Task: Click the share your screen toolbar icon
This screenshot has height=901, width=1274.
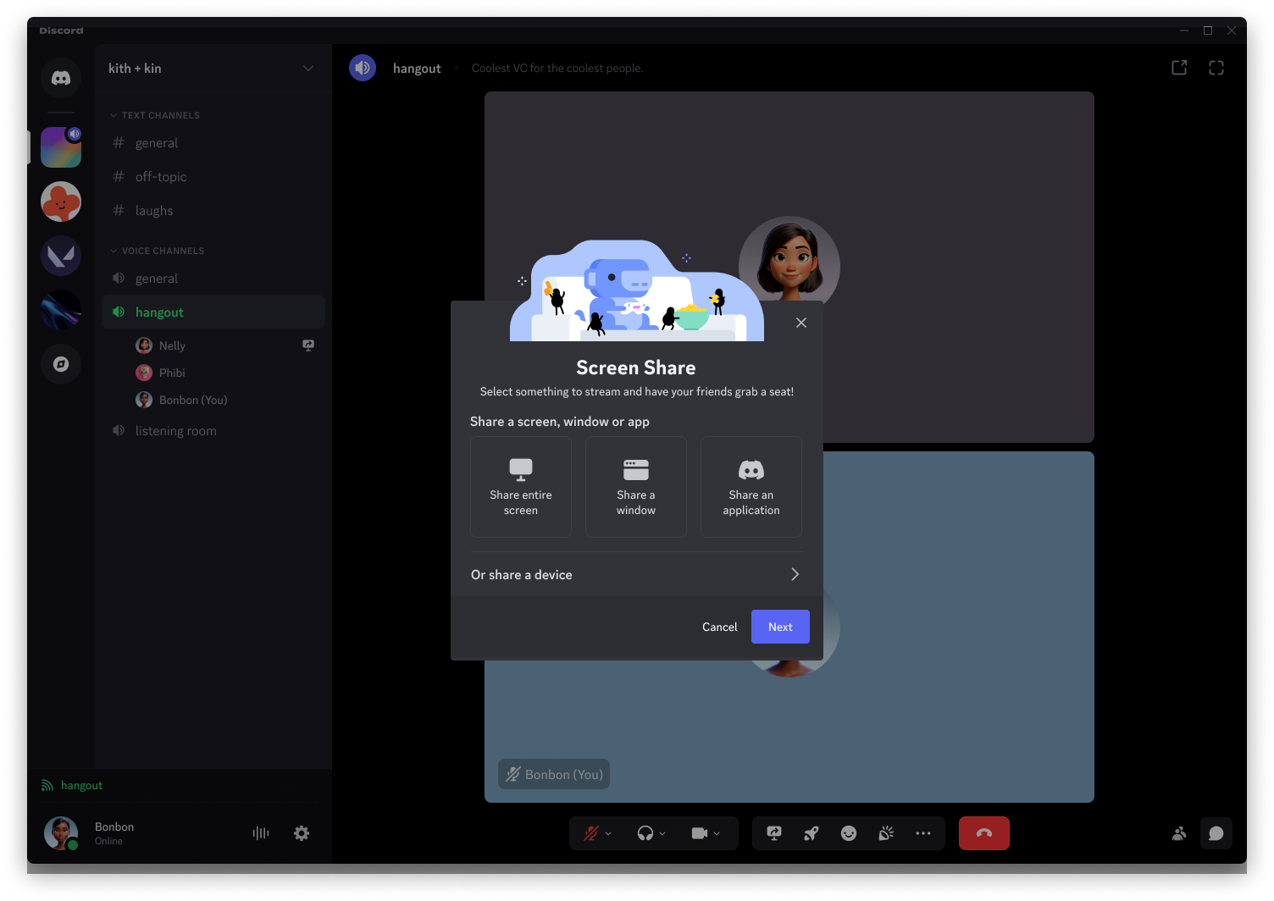Action: pyautogui.click(x=774, y=833)
